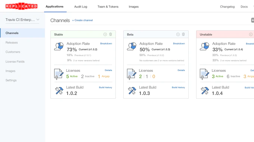Click '5 Active' in Stable licenses
The image size is (254, 142).
point(72,76)
